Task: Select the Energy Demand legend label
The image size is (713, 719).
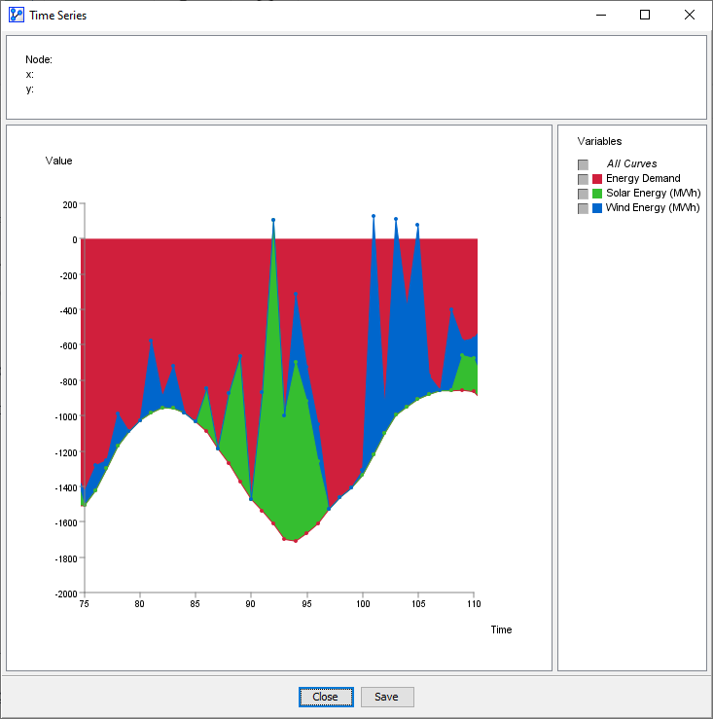Action: pyautogui.click(x=643, y=179)
